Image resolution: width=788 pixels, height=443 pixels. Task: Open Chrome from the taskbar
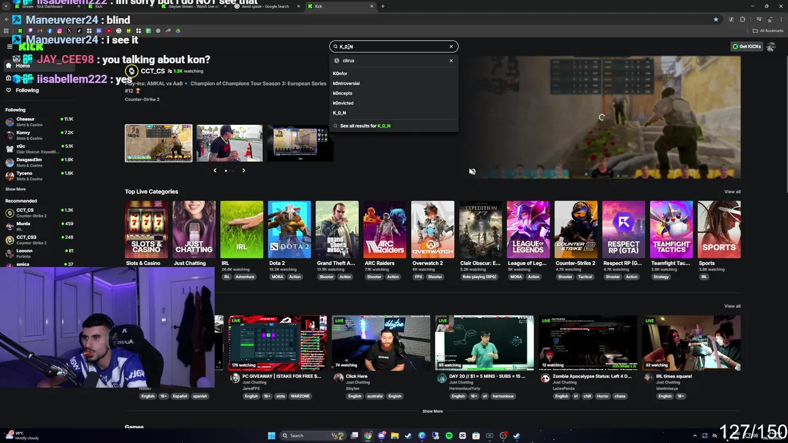pyautogui.click(x=368, y=436)
